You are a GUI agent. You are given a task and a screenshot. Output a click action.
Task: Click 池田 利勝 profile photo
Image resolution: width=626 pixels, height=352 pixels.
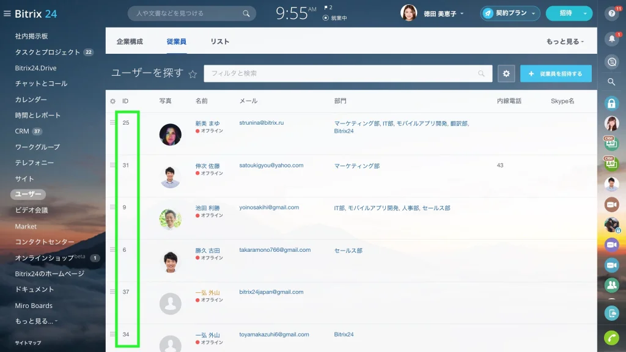coord(171,219)
